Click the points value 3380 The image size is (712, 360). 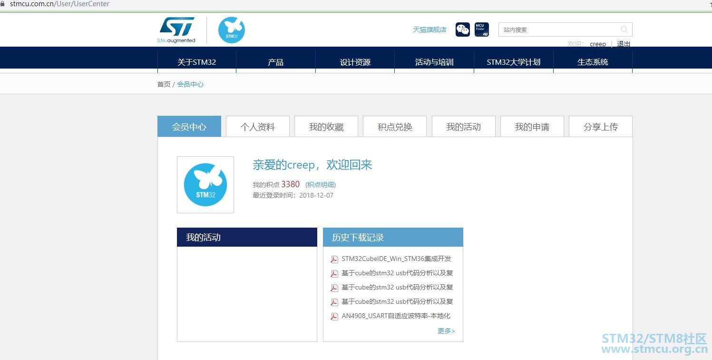291,184
